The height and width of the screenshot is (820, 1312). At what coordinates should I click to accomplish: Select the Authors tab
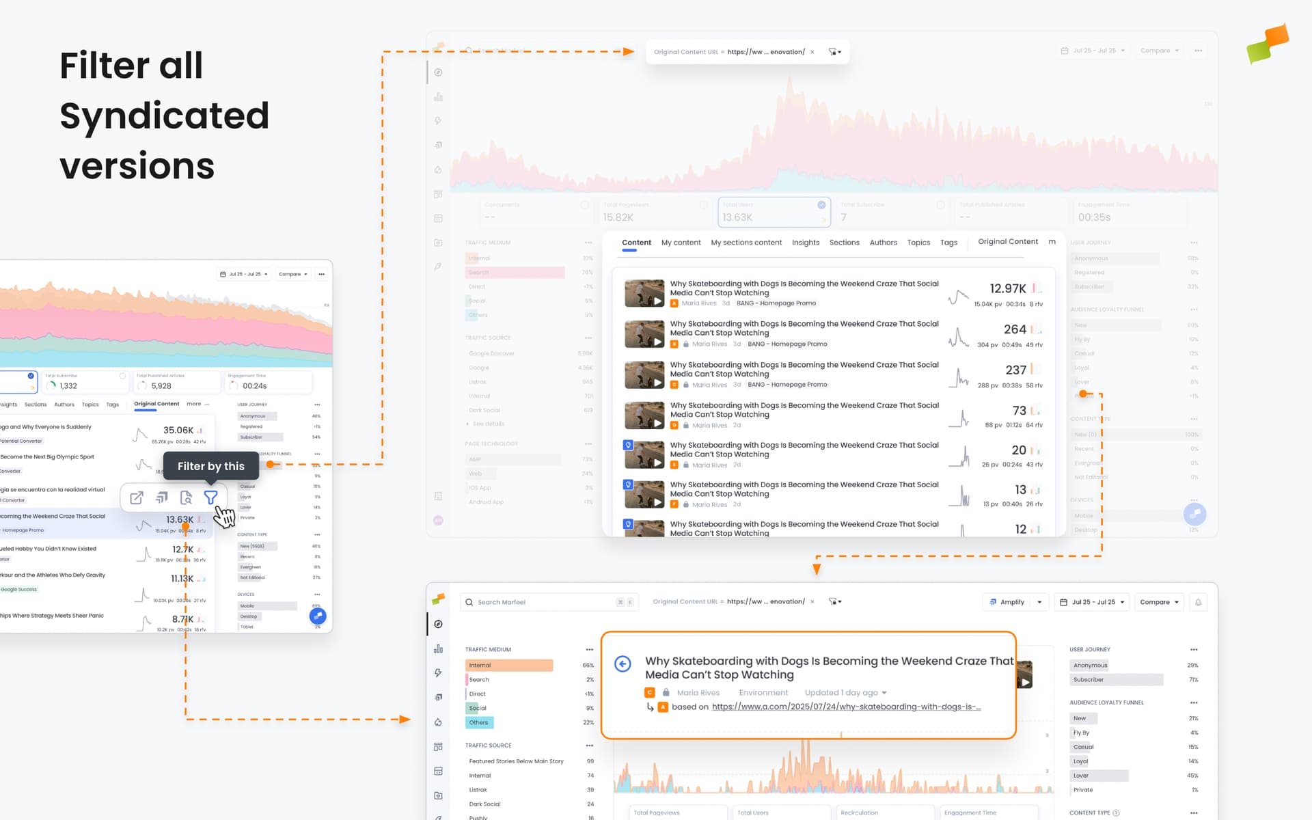(883, 243)
